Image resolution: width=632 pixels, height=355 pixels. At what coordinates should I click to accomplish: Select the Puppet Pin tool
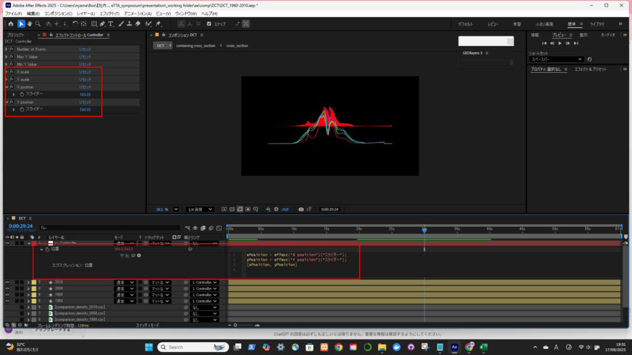(x=159, y=24)
